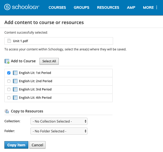This screenshot has height=152, width=163.
Task: Open the COURSES menu
Action: click(57, 7)
